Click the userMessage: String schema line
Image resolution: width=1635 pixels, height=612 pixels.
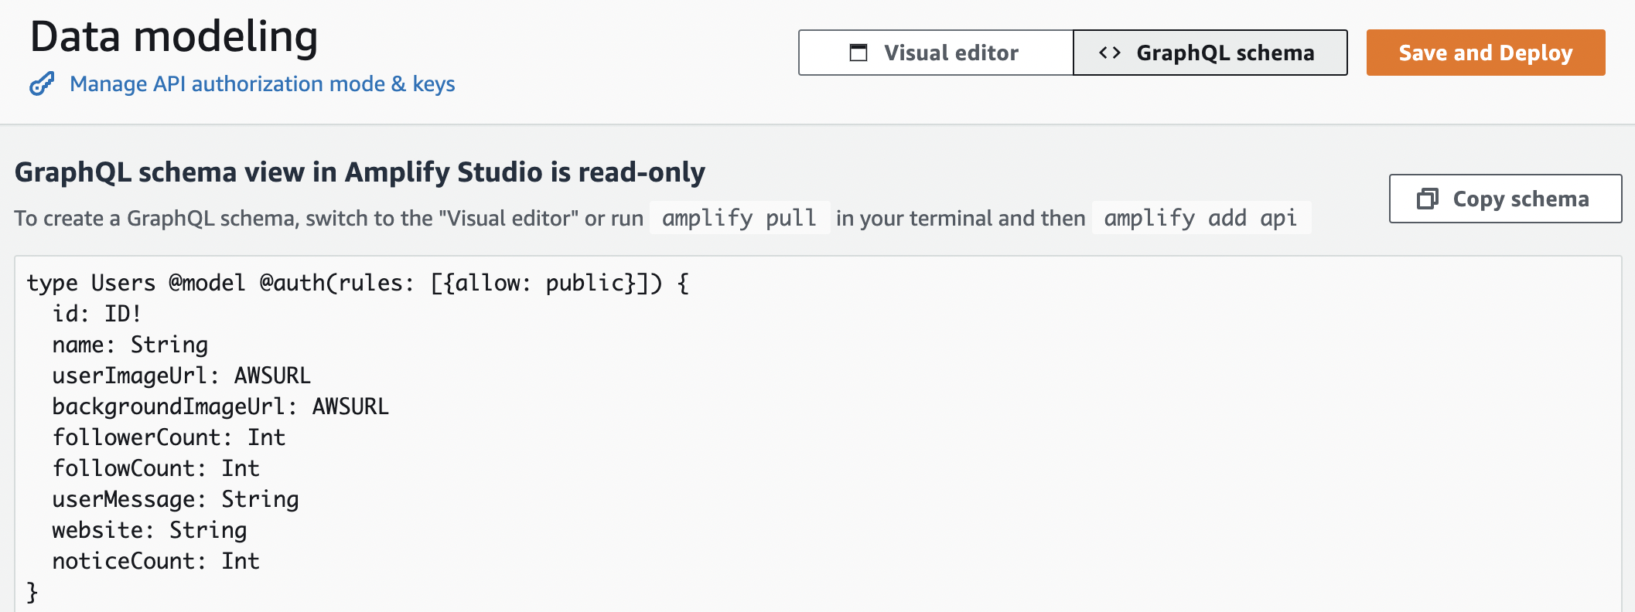(x=176, y=499)
